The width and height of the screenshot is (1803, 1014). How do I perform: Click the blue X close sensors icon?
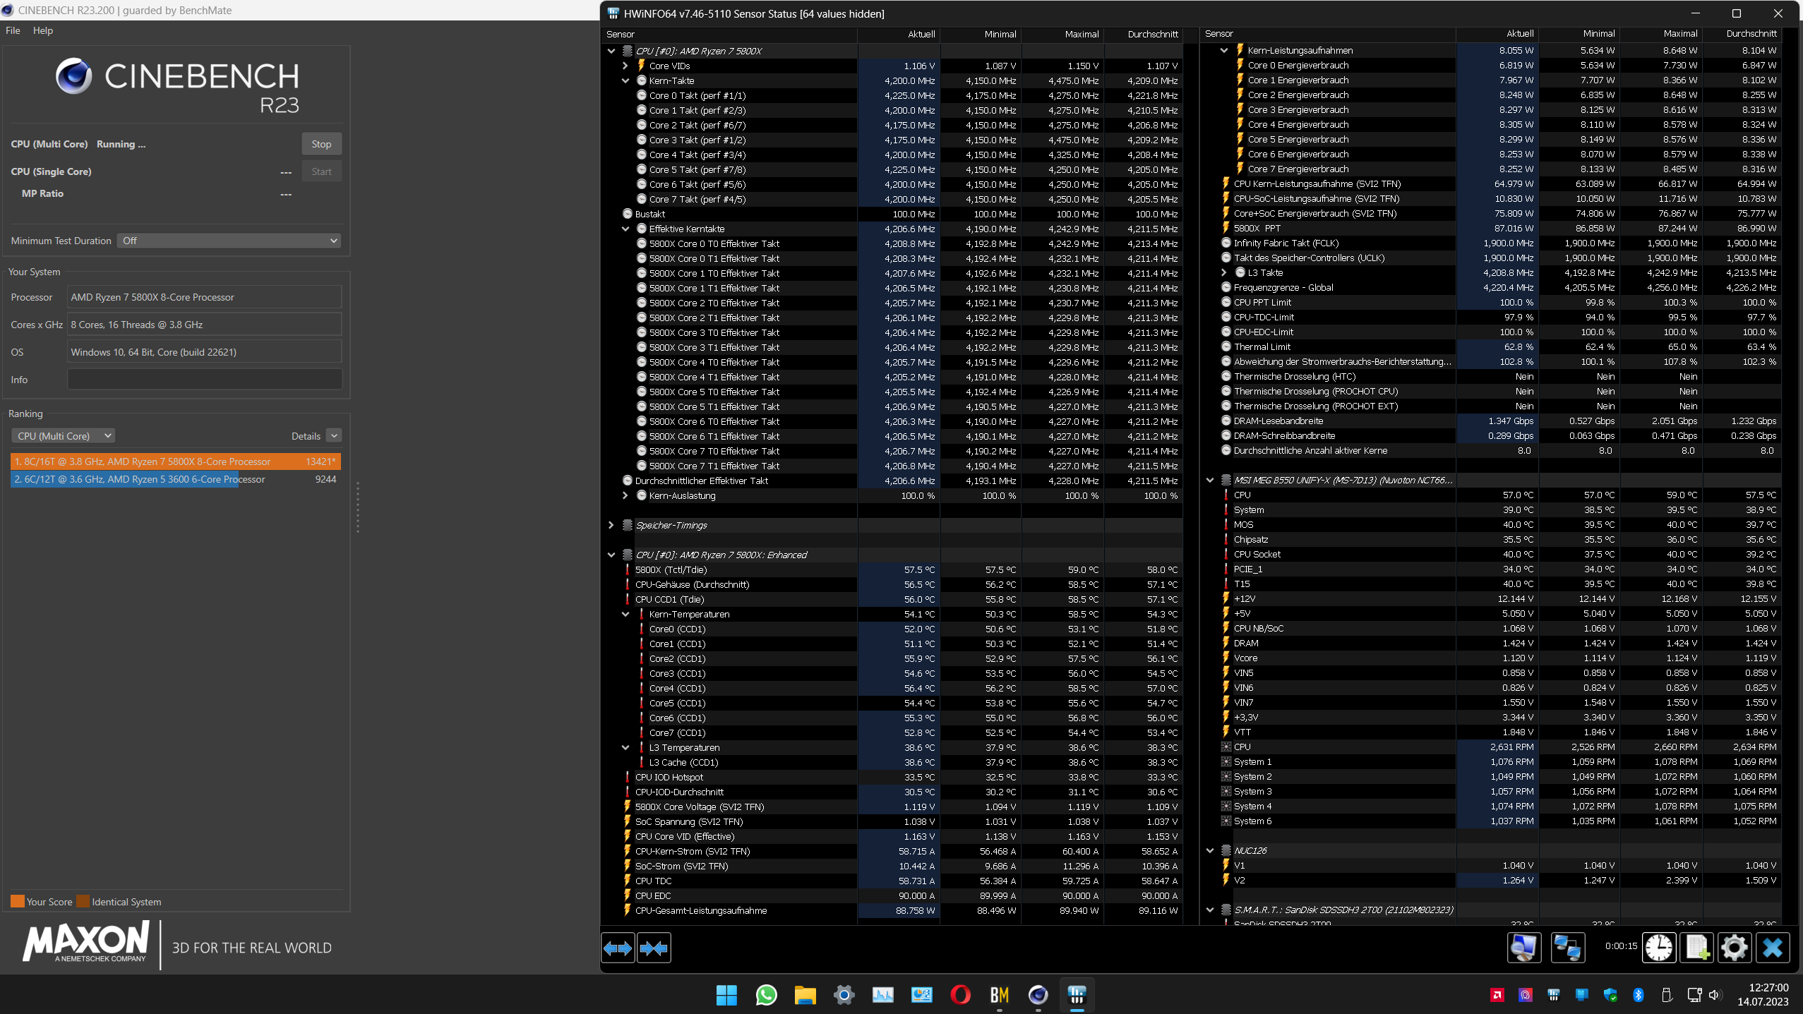pyautogui.click(x=1772, y=947)
